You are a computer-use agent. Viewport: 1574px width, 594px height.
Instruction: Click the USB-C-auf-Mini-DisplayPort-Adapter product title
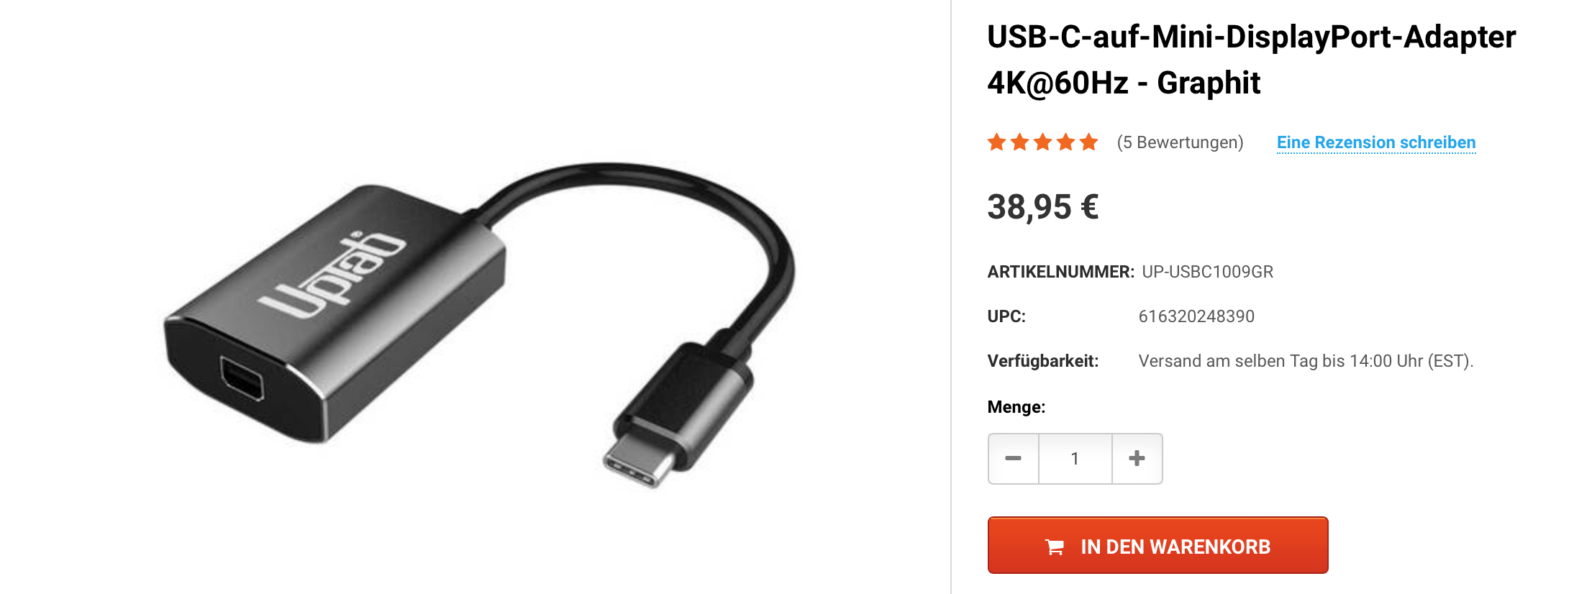point(1251,60)
